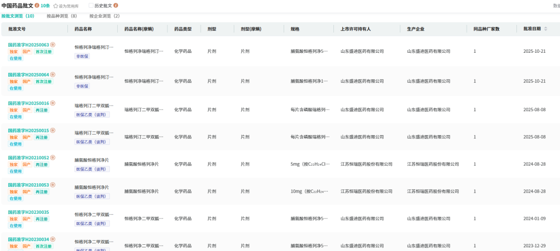Image resolution: width=560 pixels, height=251 pixels.
Task: Switch to the 按企业浏览 (2) tab
Action: 104,16
